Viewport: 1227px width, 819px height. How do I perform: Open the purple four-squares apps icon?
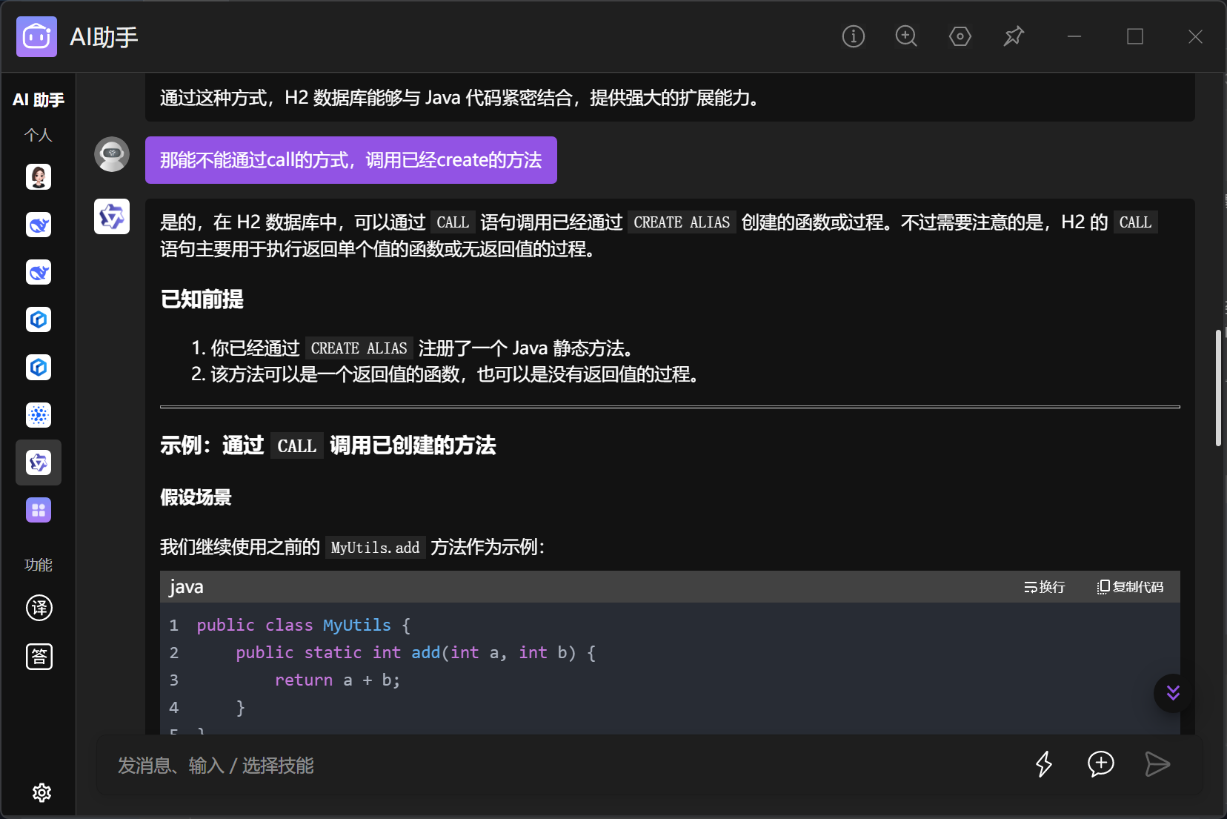tap(39, 510)
